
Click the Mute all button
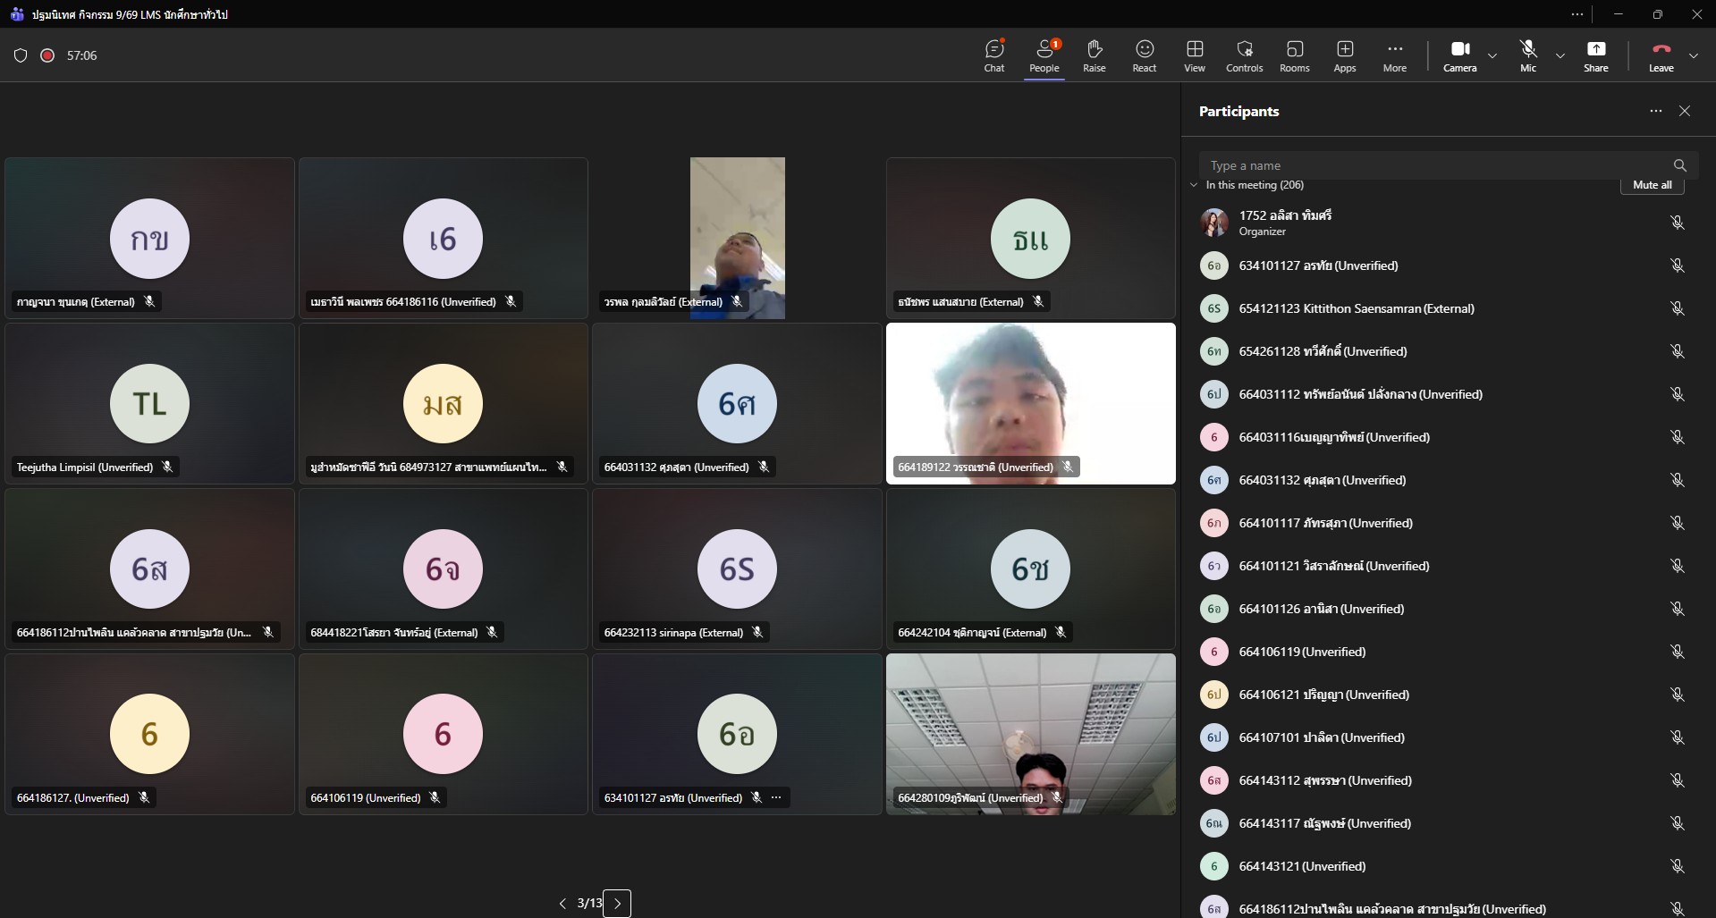pyautogui.click(x=1652, y=185)
